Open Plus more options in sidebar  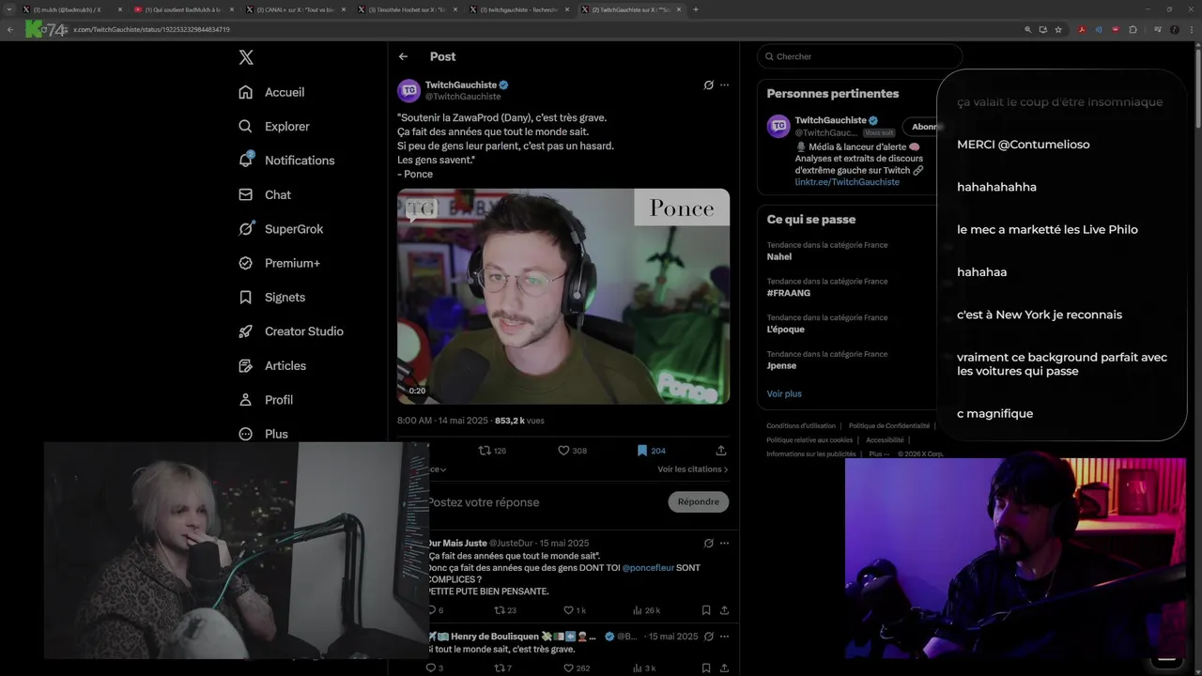click(x=264, y=434)
